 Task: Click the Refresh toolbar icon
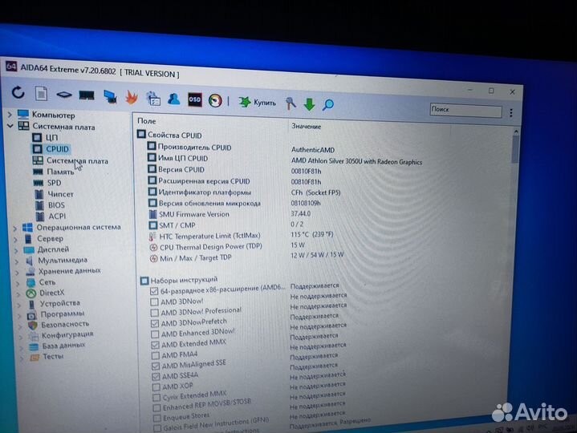pos(18,92)
